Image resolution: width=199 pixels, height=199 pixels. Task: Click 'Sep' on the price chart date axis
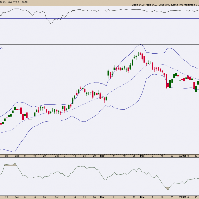(x=17, y=156)
